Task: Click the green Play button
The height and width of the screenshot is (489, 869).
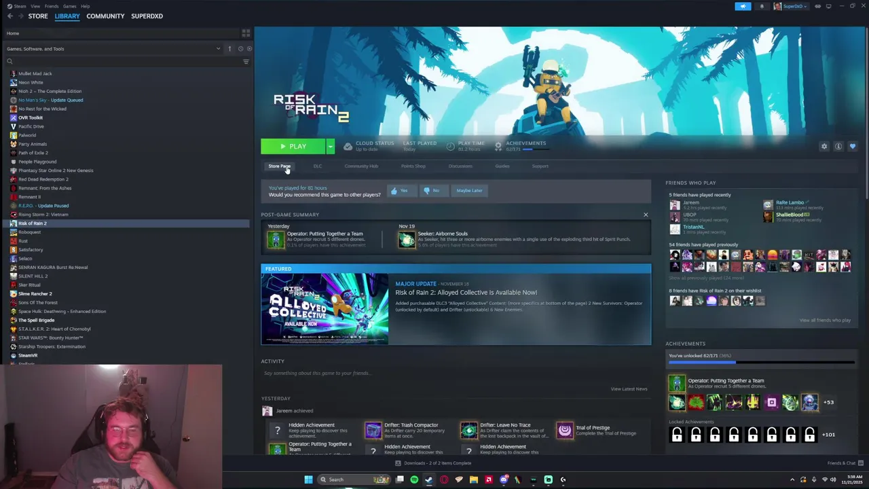Action: point(293,146)
